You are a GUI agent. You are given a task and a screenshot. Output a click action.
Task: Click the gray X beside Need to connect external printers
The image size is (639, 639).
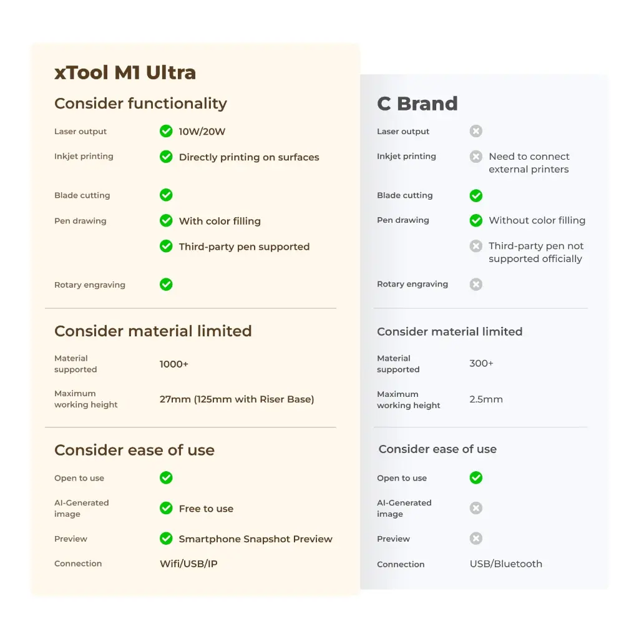[476, 157]
